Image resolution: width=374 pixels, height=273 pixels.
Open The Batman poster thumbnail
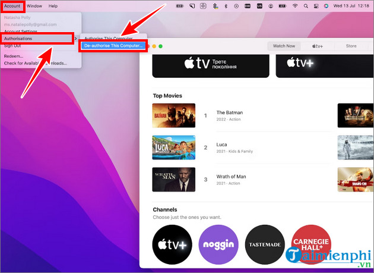click(x=173, y=115)
